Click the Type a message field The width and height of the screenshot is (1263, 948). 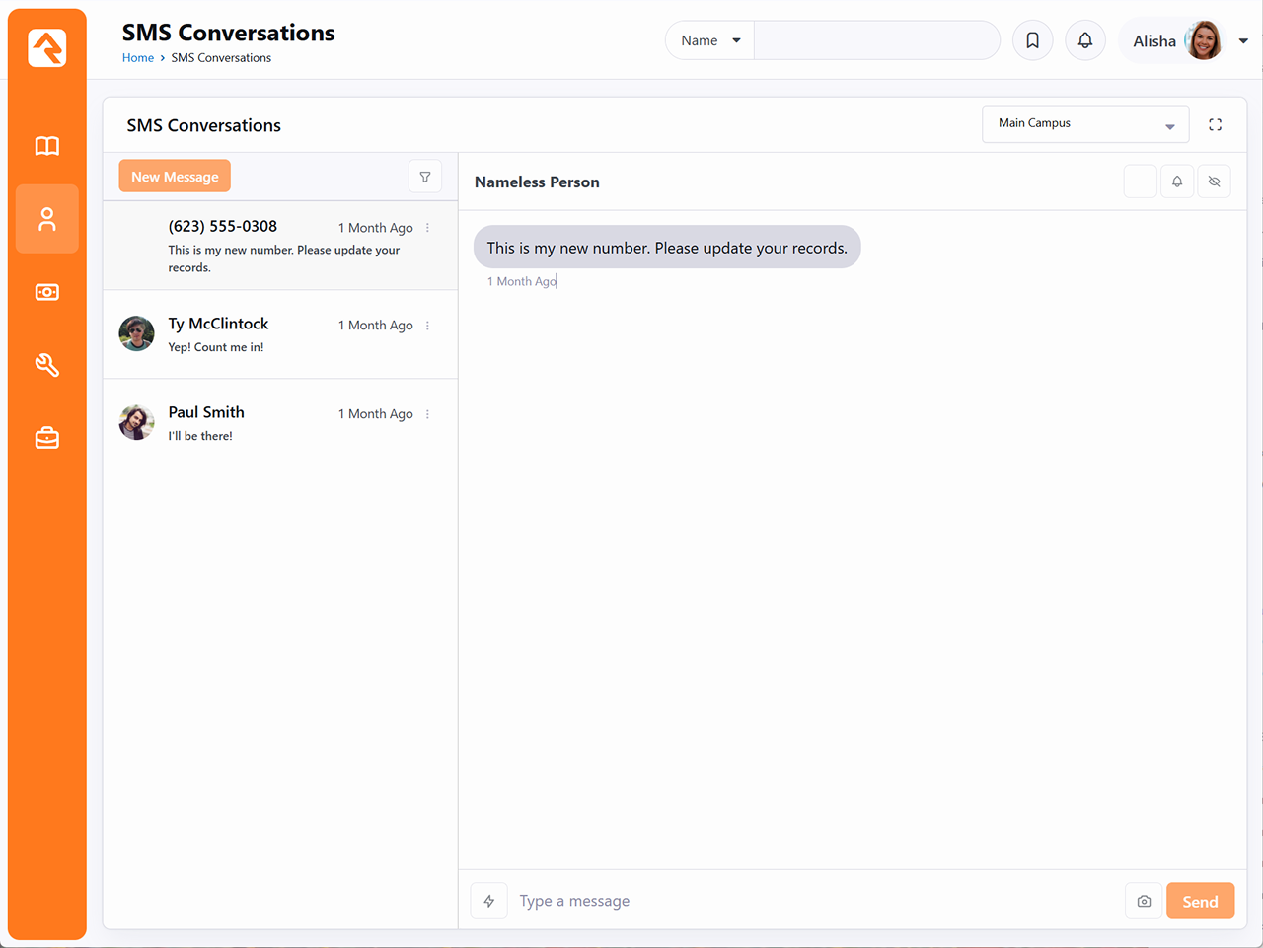(x=814, y=901)
